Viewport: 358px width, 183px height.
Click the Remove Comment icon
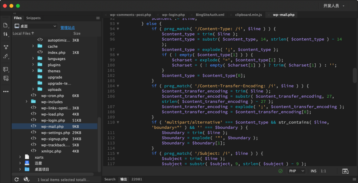click(6, 78)
